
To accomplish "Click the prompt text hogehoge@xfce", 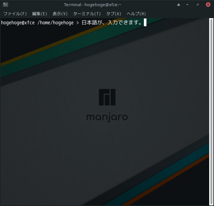I will tap(18, 23).
